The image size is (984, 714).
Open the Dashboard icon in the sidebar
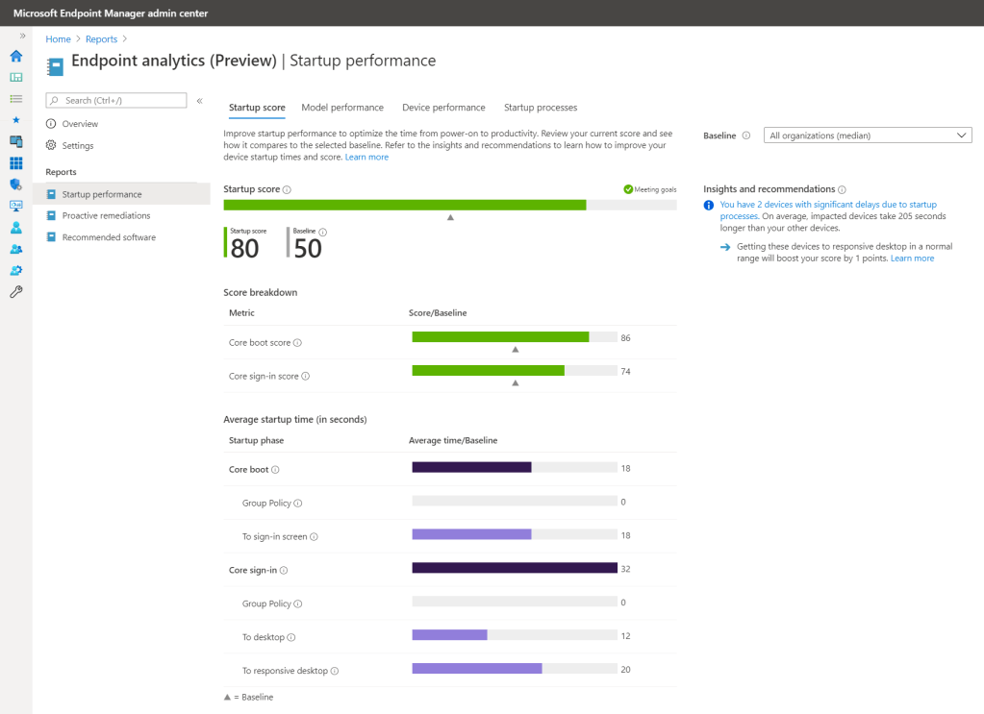(x=15, y=77)
